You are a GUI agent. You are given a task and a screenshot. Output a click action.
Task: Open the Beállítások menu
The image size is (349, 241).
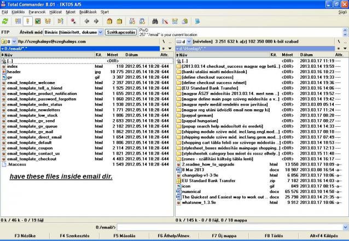click(88, 12)
